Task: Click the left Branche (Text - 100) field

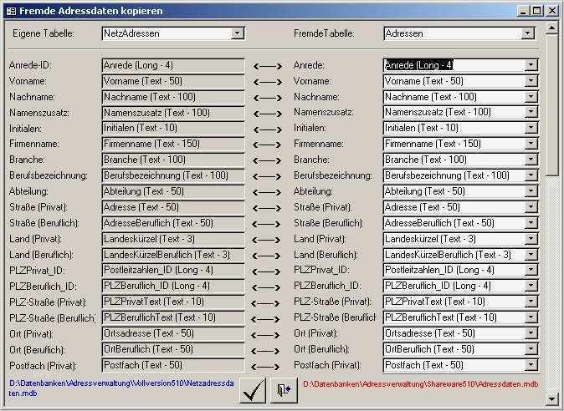Action: pyautogui.click(x=173, y=160)
